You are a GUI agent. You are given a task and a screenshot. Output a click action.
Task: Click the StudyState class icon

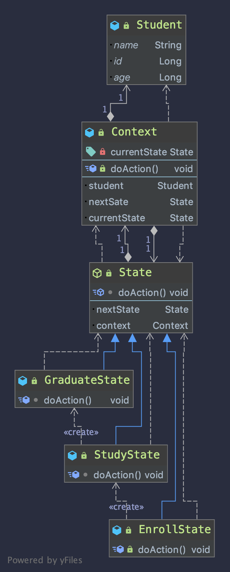[x=72, y=455]
